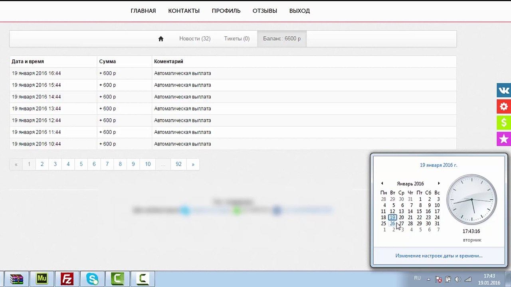Select January 20 in the calendar
Image resolution: width=511 pixels, height=287 pixels.
click(x=401, y=218)
